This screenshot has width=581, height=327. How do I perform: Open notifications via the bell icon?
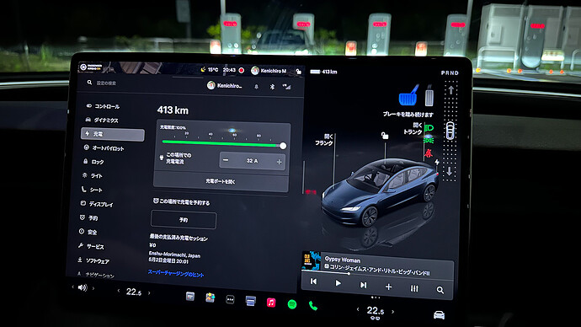coord(256,86)
